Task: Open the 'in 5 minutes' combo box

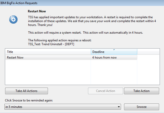Action: click(x=63, y=107)
